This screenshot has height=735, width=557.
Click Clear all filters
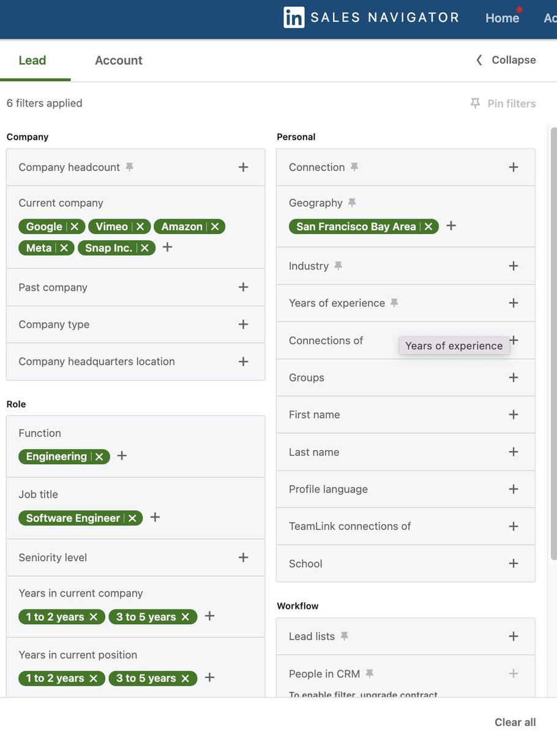coord(515,722)
